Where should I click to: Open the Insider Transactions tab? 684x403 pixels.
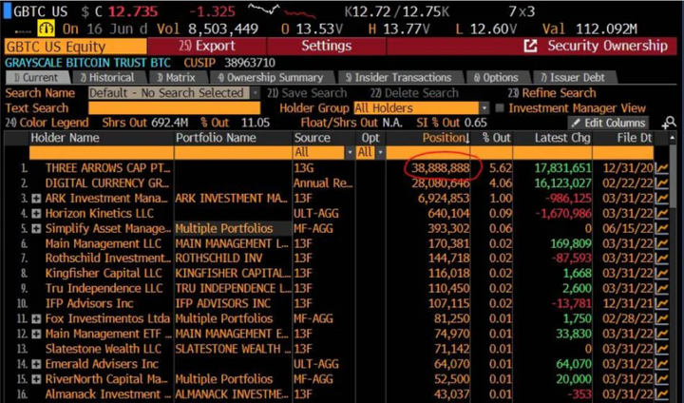point(399,78)
